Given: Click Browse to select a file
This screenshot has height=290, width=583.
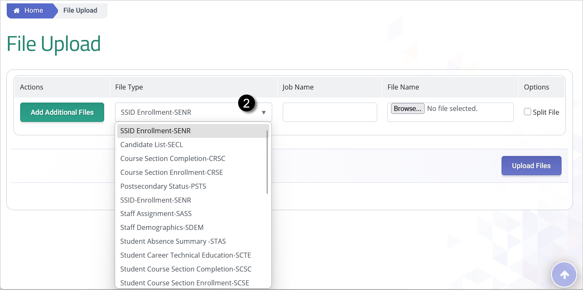Looking at the screenshot, I should [407, 108].
